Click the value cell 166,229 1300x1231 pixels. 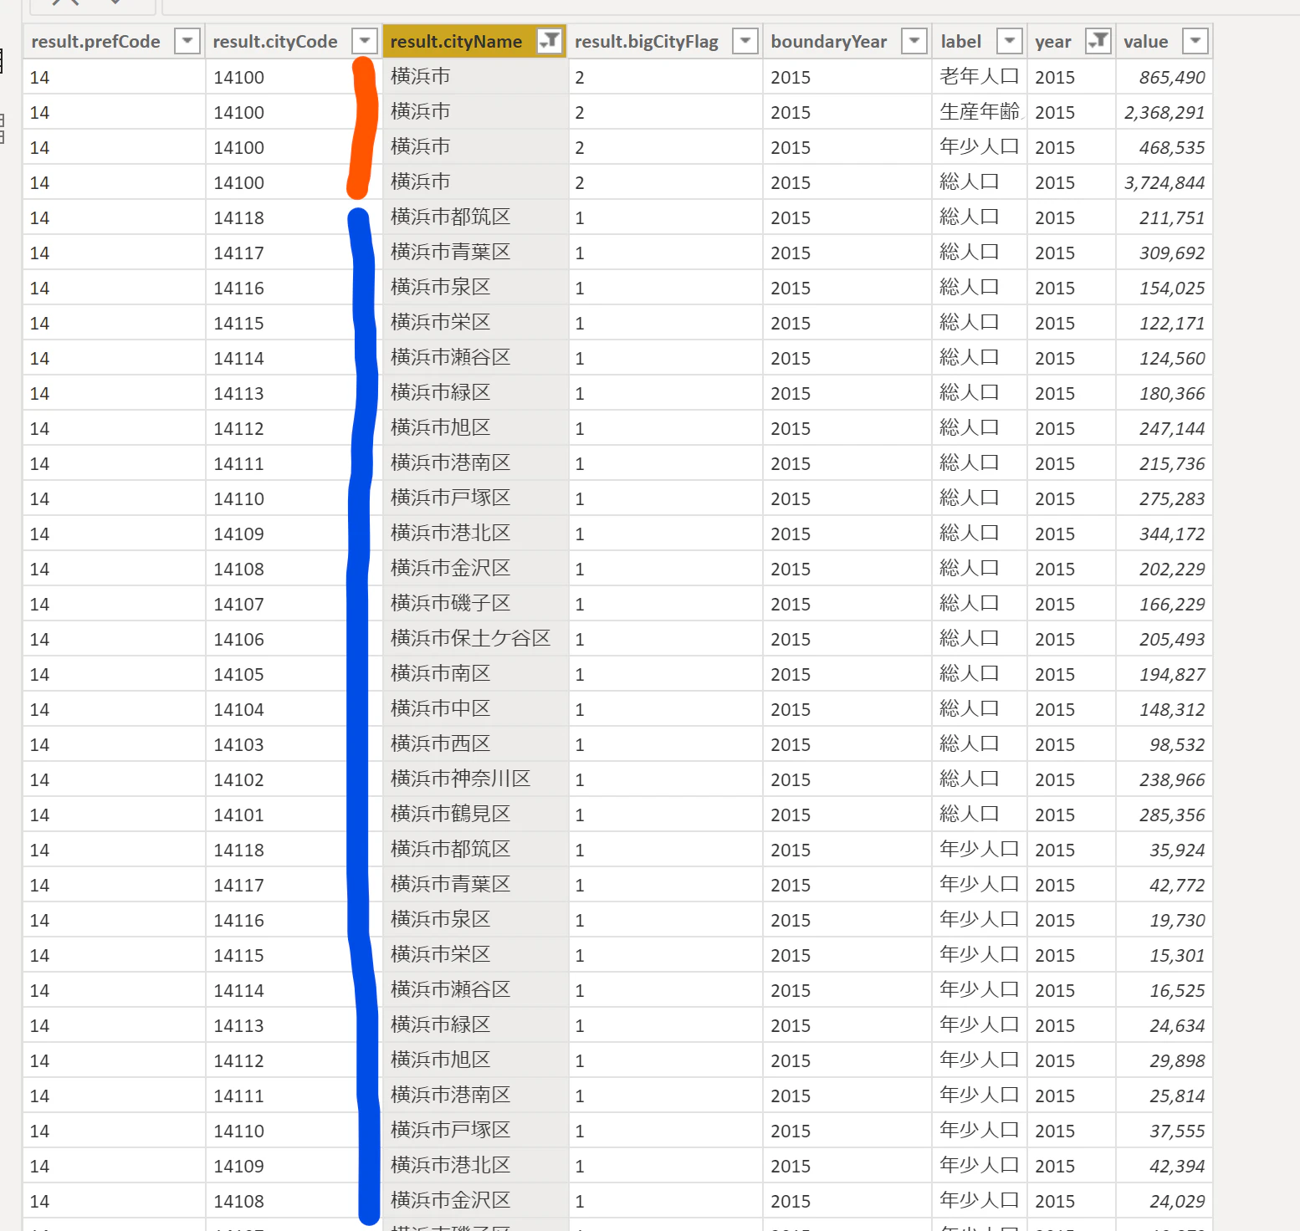coord(1164,604)
